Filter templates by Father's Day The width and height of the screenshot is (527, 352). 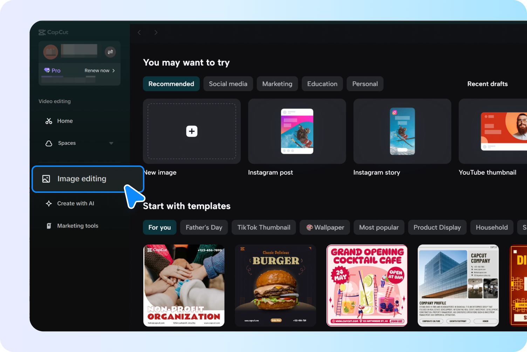(x=204, y=227)
